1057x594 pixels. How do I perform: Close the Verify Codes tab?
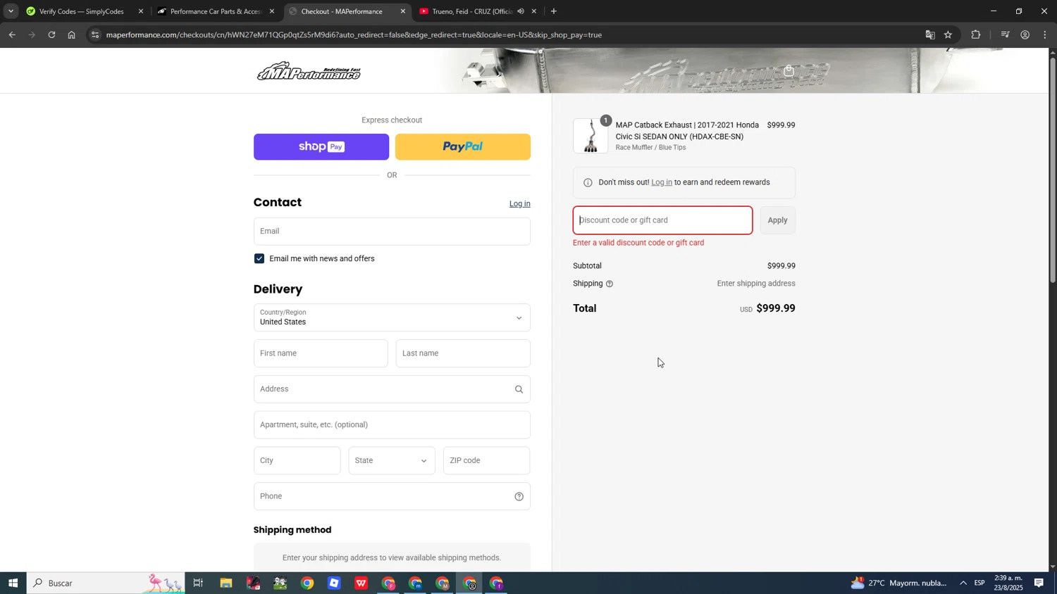pos(141,11)
